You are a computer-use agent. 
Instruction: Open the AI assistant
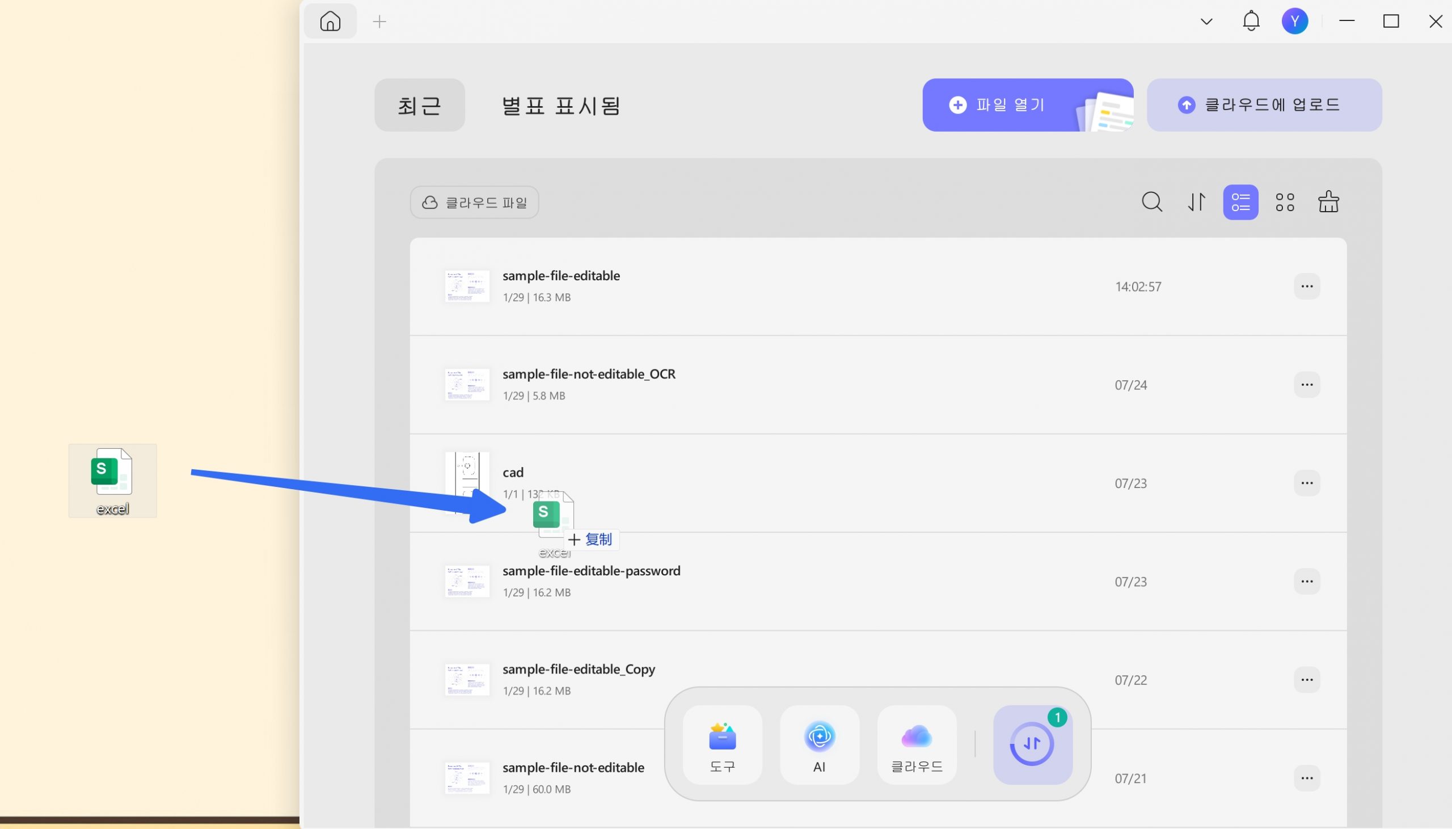coord(820,745)
